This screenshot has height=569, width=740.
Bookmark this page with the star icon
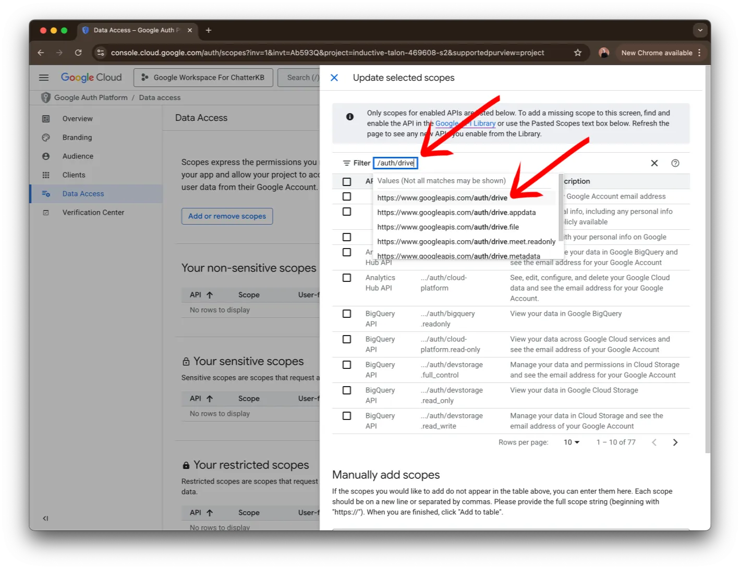click(578, 53)
